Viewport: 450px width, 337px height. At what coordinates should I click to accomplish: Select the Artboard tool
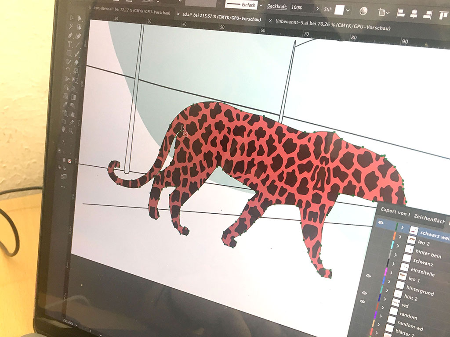[64, 121]
